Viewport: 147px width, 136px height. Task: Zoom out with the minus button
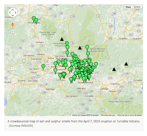13,69
